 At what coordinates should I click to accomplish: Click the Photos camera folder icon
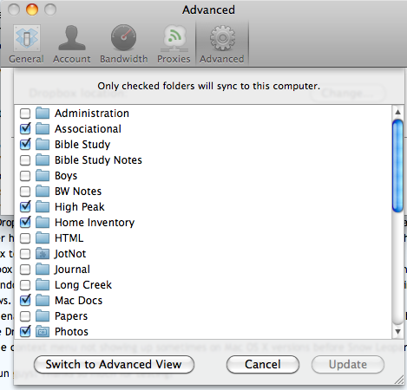click(x=43, y=332)
